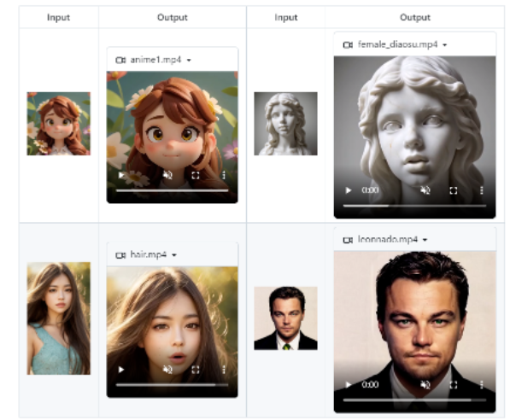Play the anime1.mp4 video
Viewport: 516px width, 420px height.
121,175
